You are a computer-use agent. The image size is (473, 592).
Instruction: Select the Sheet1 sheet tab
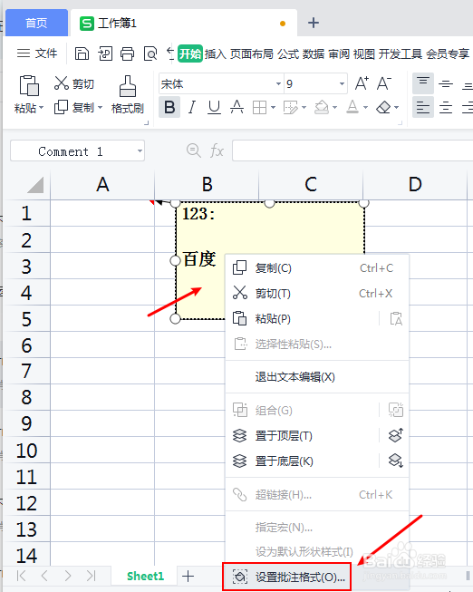[145, 577]
